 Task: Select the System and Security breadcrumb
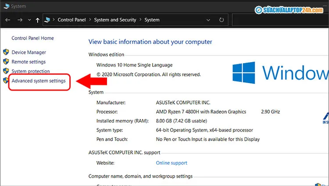(x=115, y=20)
